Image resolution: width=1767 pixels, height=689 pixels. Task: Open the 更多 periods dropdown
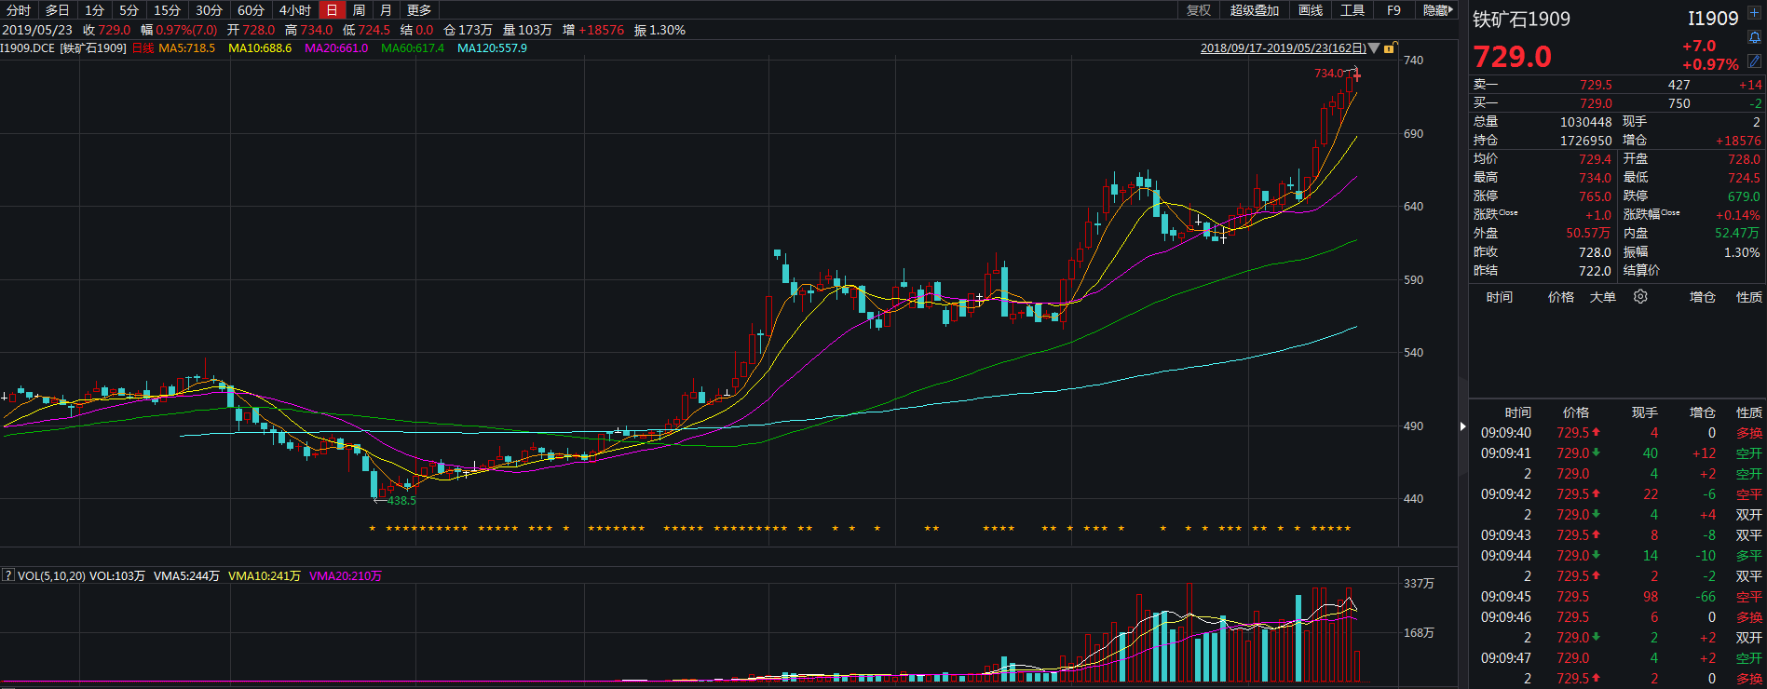click(x=419, y=10)
